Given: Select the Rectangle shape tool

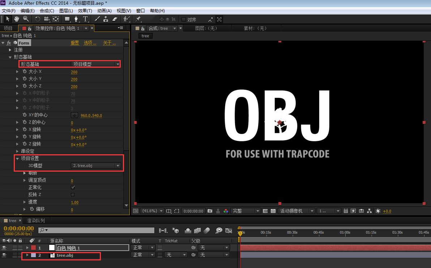Looking at the screenshot, I should pos(67,19).
